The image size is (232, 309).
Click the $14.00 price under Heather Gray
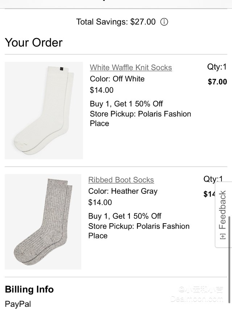point(100,202)
